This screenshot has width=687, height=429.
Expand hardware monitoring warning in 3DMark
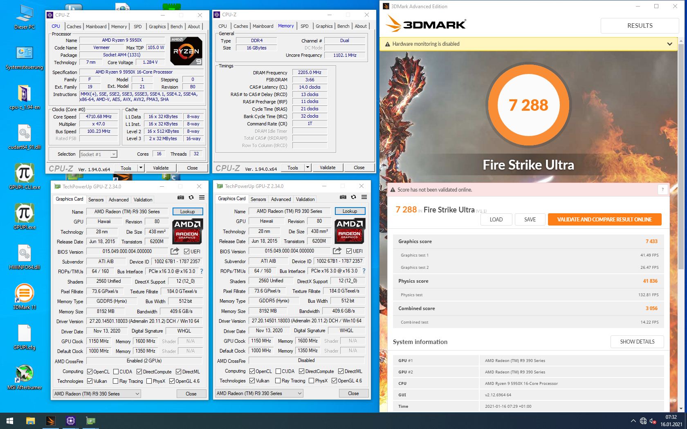669,44
